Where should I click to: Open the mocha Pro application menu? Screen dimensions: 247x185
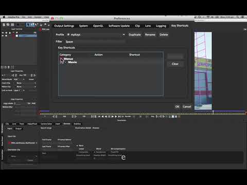tap(13, 17)
